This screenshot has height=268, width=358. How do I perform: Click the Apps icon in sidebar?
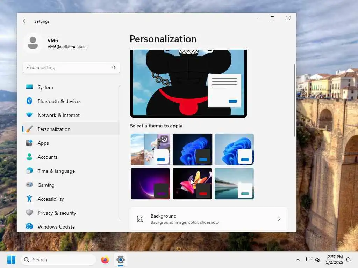pyautogui.click(x=29, y=143)
